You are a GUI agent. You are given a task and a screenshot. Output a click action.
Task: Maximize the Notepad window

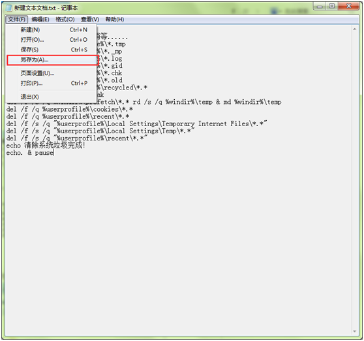pos(332,7)
